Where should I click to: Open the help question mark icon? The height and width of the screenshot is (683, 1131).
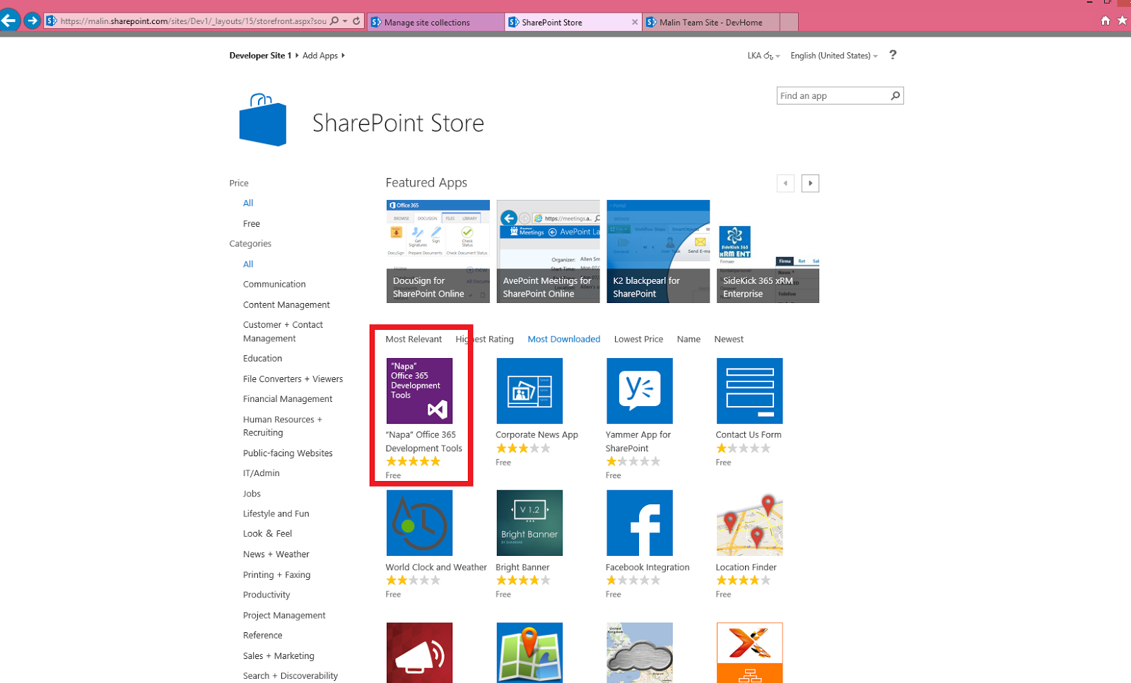point(893,55)
